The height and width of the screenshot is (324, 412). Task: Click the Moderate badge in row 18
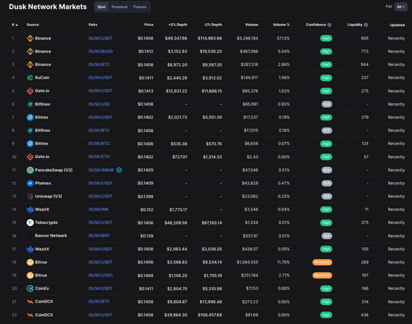pos(322,262)
